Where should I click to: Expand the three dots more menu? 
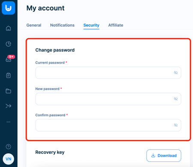click(9, 122)
